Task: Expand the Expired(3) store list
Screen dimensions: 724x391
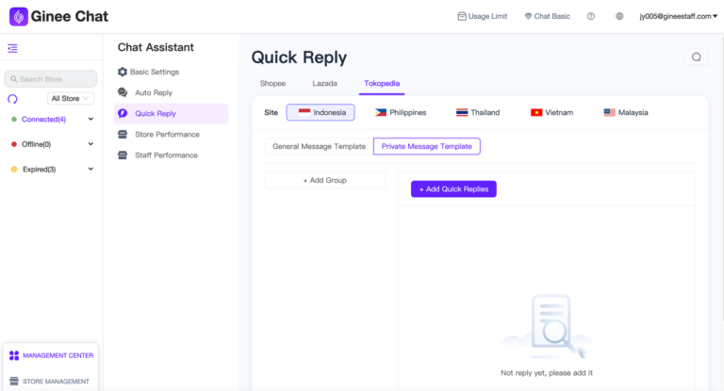Action: pyautogui.click(x=90, y=170)
